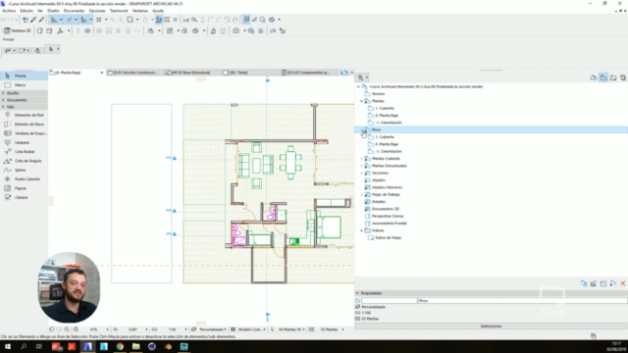Close the 0. Planta Baja tab
Screen dimensions: 628x353
[102, 73]
